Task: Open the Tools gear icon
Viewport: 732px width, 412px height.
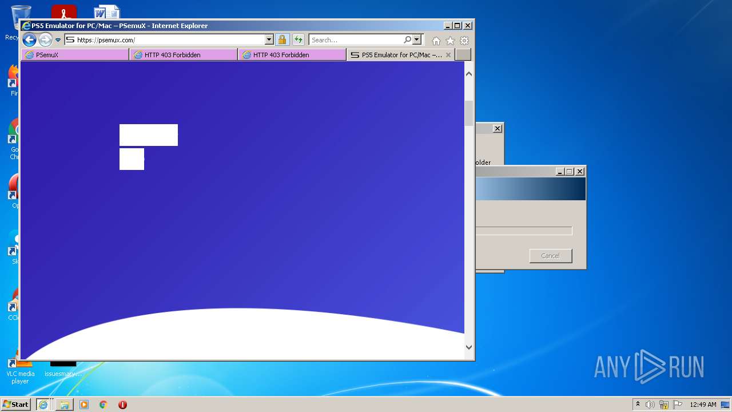Action: [x=464, y=41]
